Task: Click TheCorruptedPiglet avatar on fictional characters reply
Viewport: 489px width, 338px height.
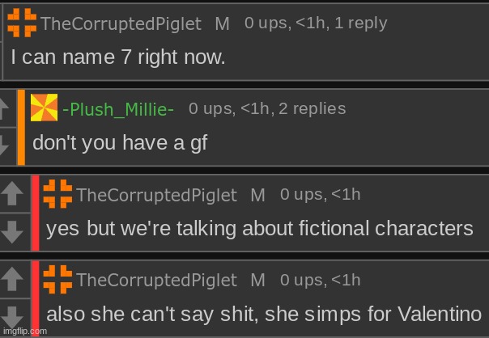Action: 57,194
